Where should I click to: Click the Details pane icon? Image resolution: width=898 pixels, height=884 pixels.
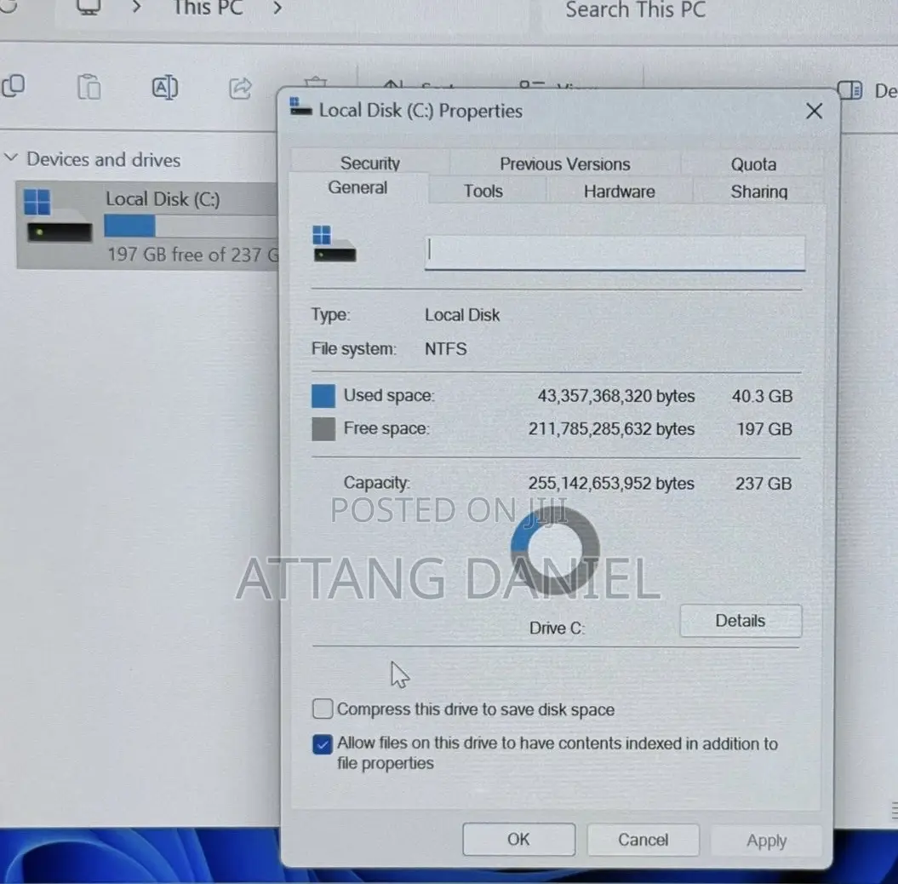(849, 90)
